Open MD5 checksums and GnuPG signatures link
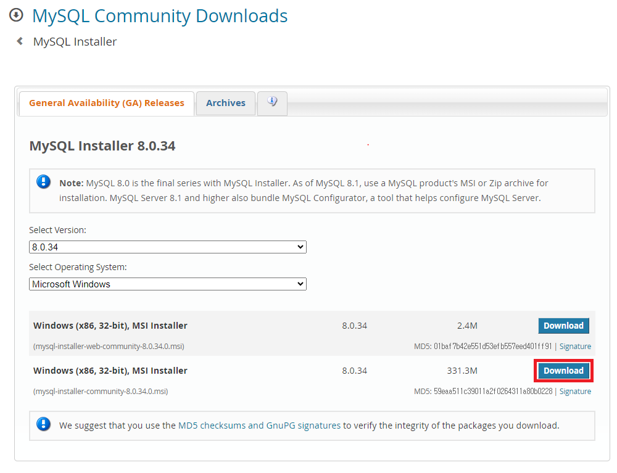The image size is (617, 473). pyautogui.click(x=259, y=426)
